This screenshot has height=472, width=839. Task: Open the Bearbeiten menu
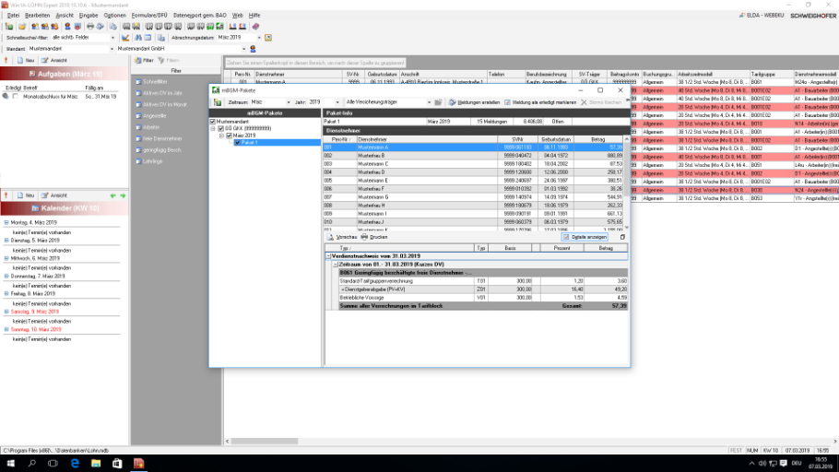pyautogui.click(x=37, y=16)
